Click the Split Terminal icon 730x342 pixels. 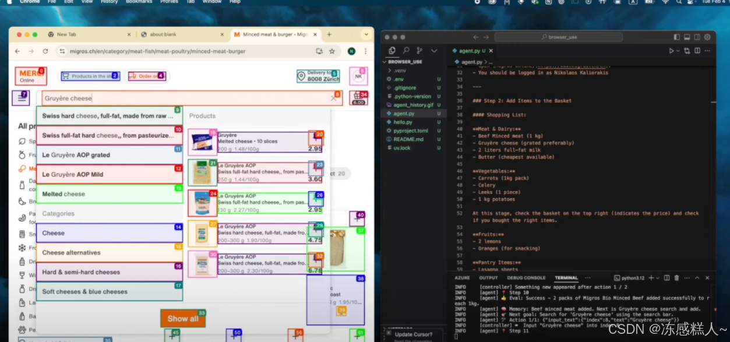point(667,278)
